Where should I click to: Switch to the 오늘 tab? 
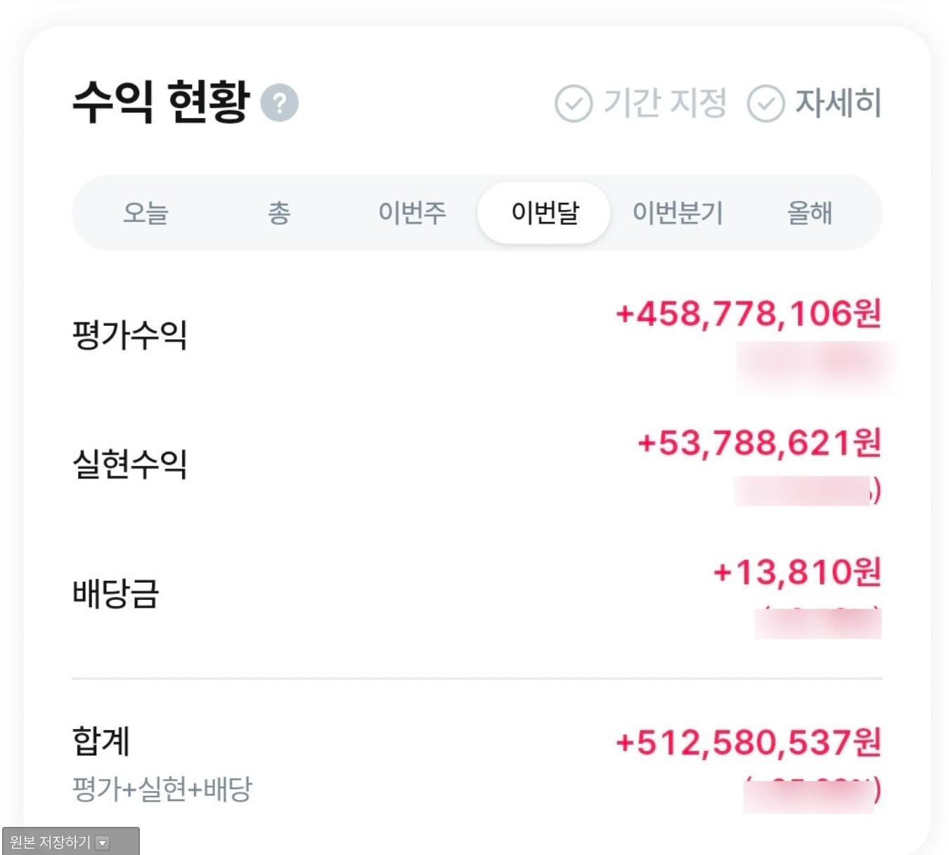click(147, 213)
